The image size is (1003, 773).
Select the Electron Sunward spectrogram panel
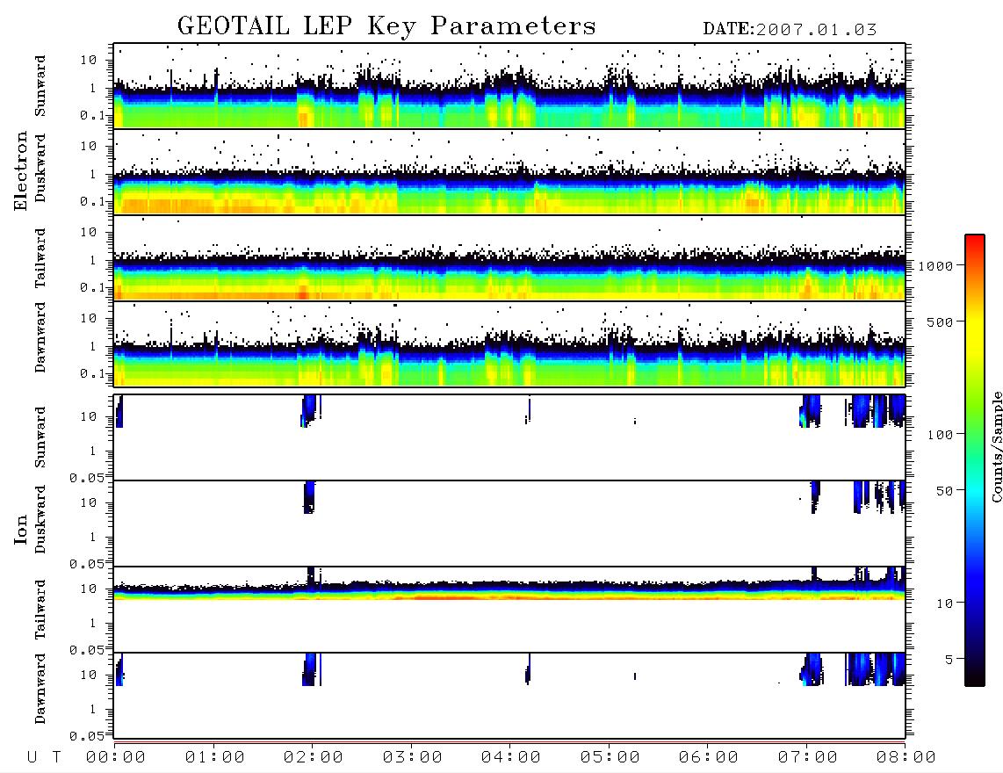[509, 86]
